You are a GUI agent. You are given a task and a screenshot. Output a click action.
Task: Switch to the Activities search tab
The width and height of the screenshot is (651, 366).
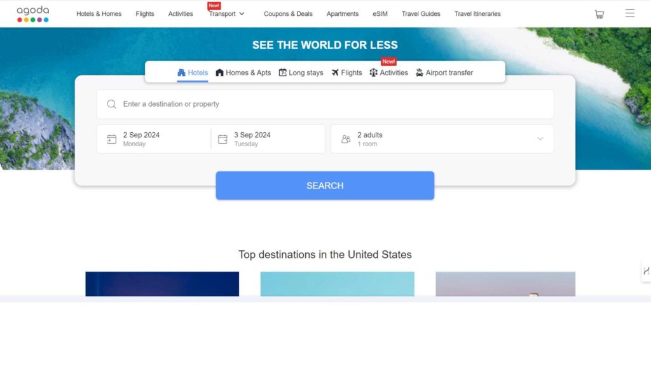[x=388, y=72]
